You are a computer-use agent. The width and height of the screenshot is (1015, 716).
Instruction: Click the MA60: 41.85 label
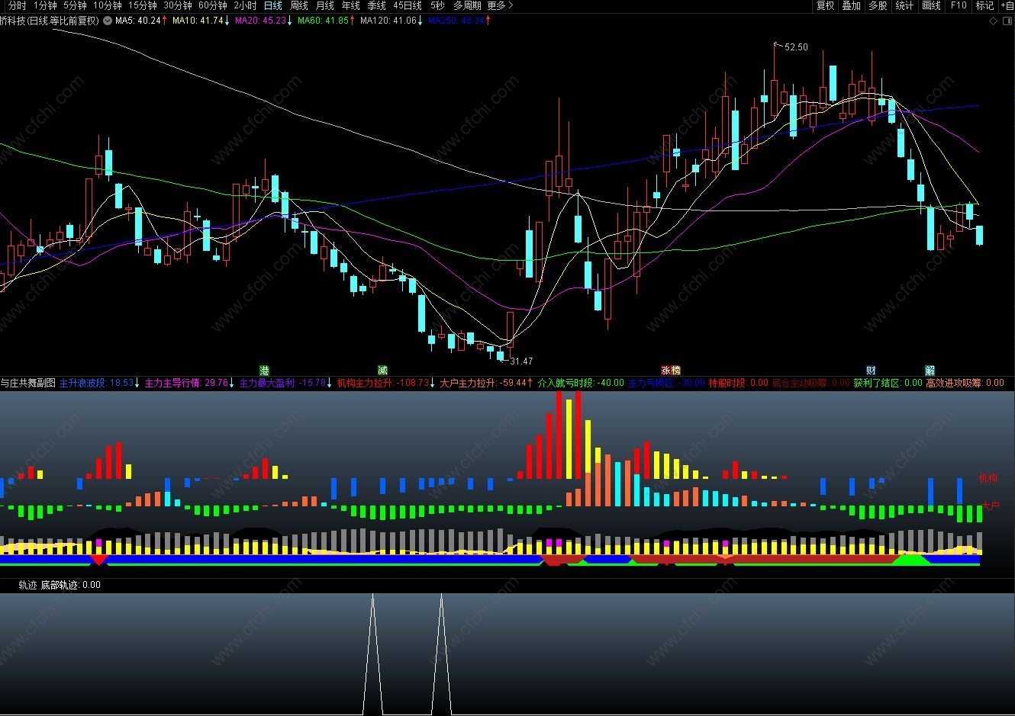tap(323, 21)
